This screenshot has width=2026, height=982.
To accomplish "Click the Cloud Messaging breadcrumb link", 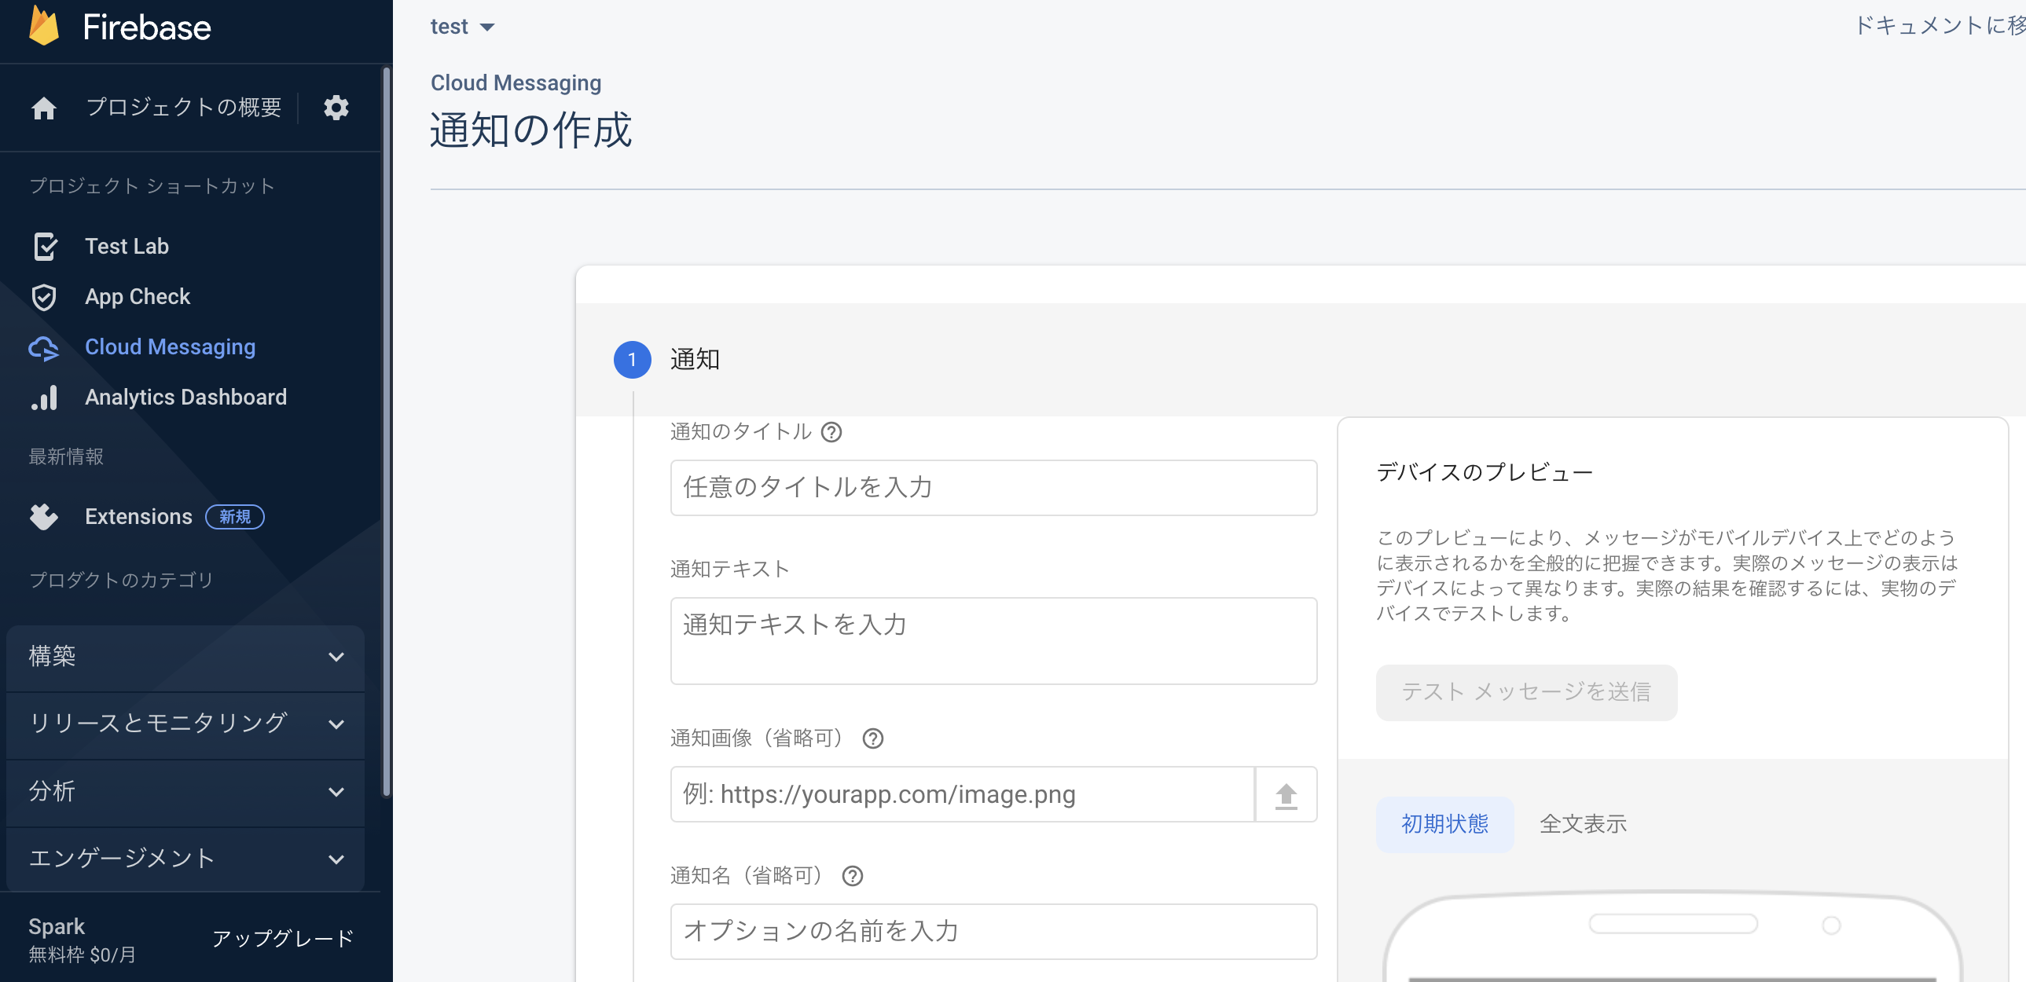I will click(516, 82).
